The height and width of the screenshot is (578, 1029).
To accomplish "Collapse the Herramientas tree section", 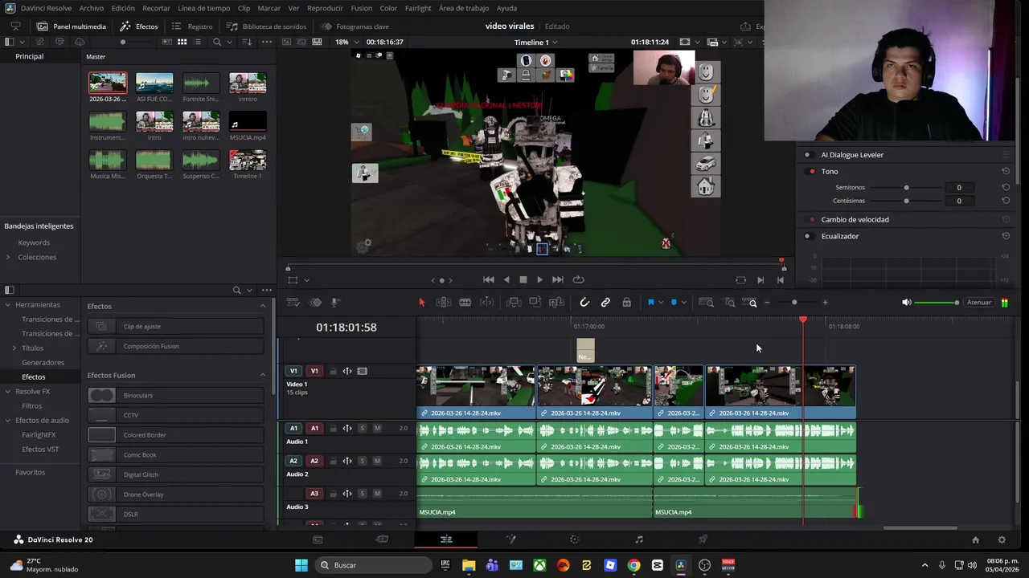I will pos(8,305).
